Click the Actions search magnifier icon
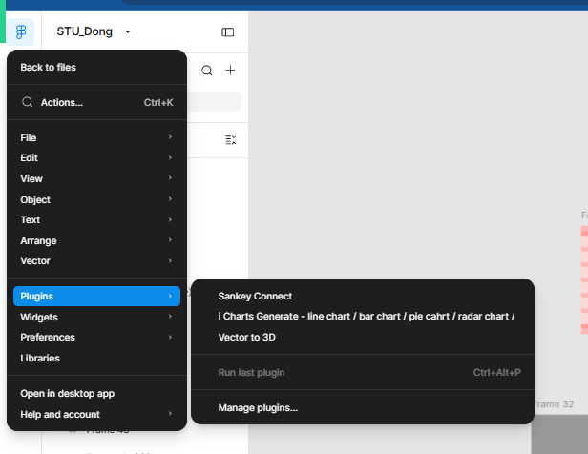The height and width of the screenshot is (454, 588). point(28,102)
